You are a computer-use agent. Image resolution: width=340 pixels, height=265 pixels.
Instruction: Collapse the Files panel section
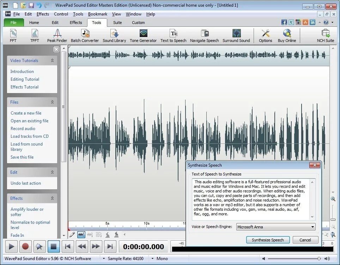[x=52, y=102]
